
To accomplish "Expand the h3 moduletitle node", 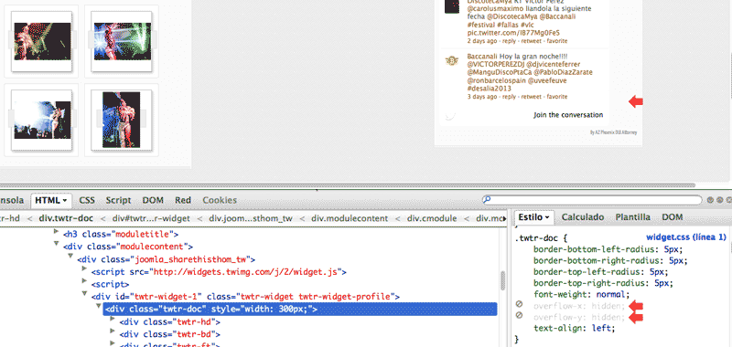I will pyautogui.click(x=57, y=232).
